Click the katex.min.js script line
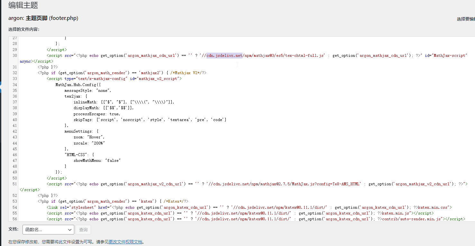475x246 pixels. point(240,213)
